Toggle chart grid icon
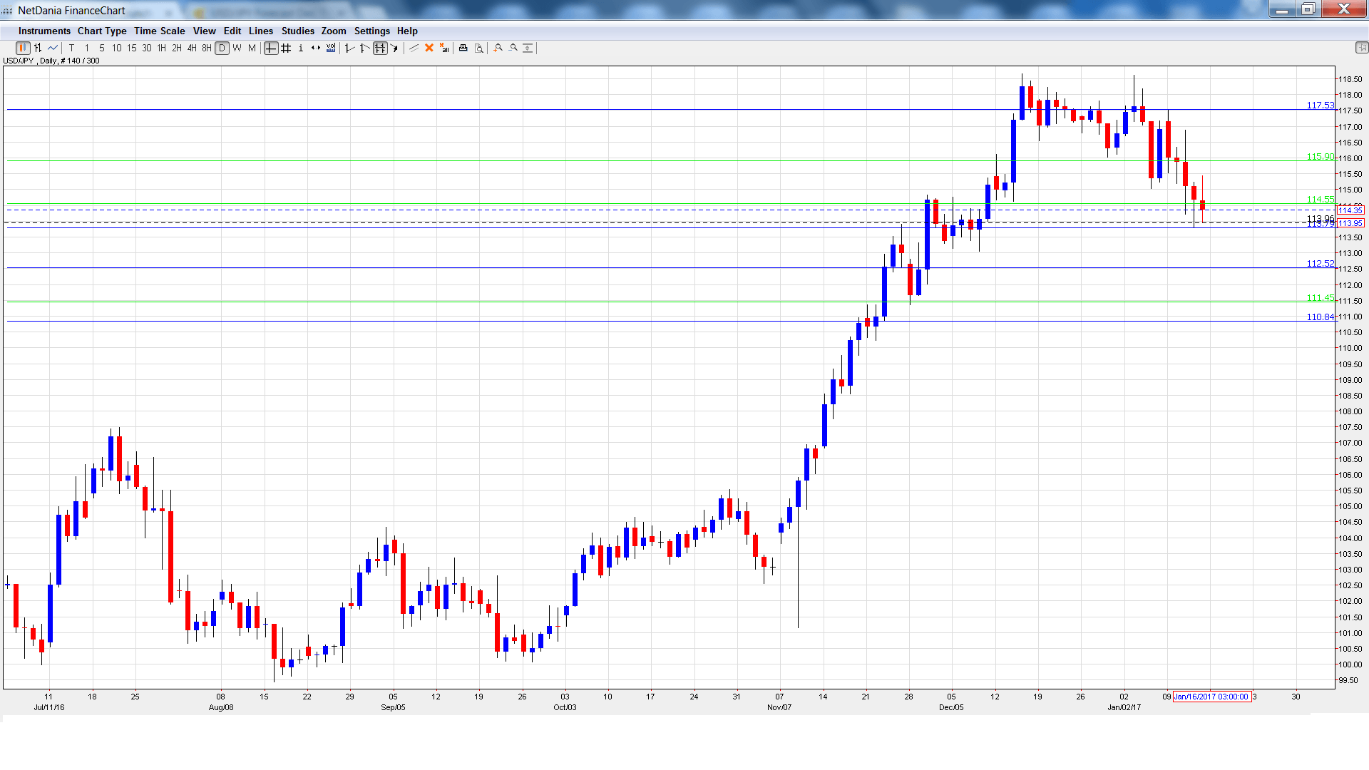Viewport: 1369px width, 770px height. (286, 48)
